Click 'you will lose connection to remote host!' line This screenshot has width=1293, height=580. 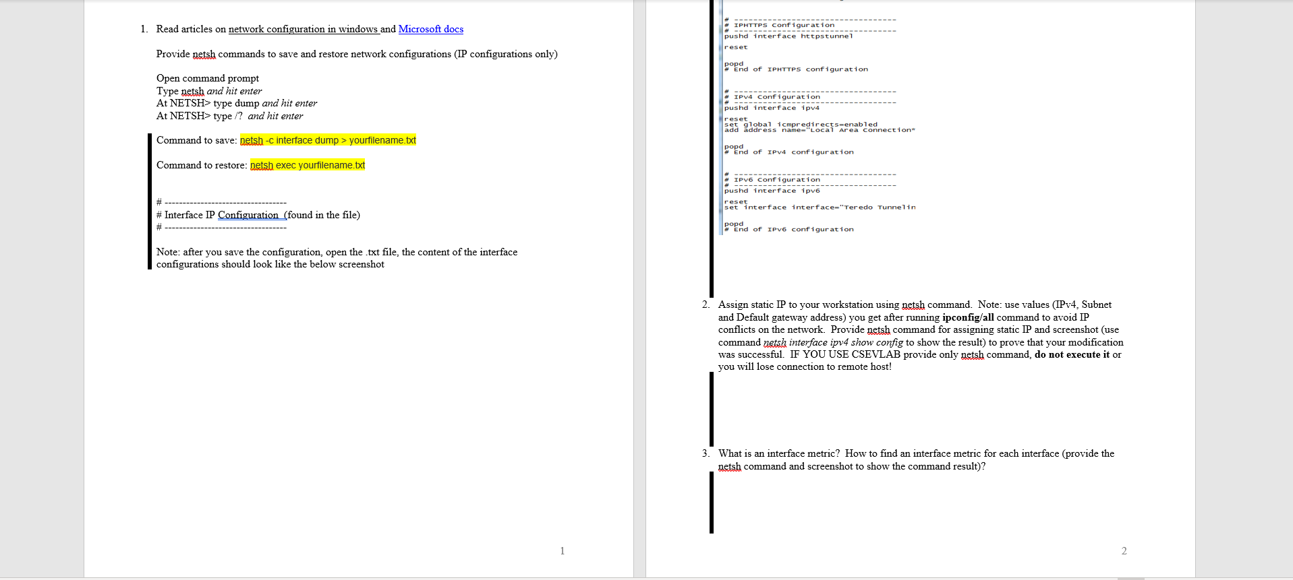click(x=805, y=366)
